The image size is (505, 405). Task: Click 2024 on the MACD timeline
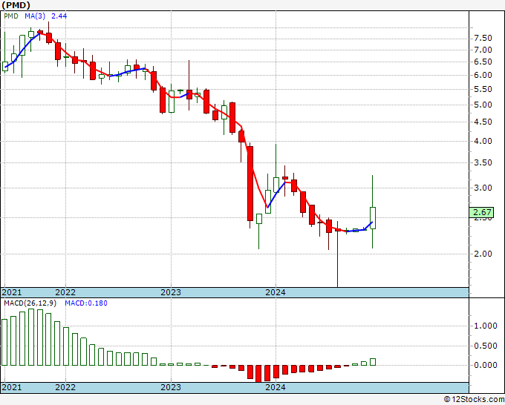point(276,387)
